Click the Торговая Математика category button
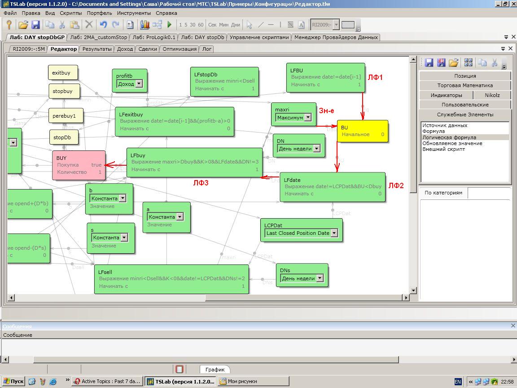The height and width of the screenshot is (388, 517). tap(465, 85)
